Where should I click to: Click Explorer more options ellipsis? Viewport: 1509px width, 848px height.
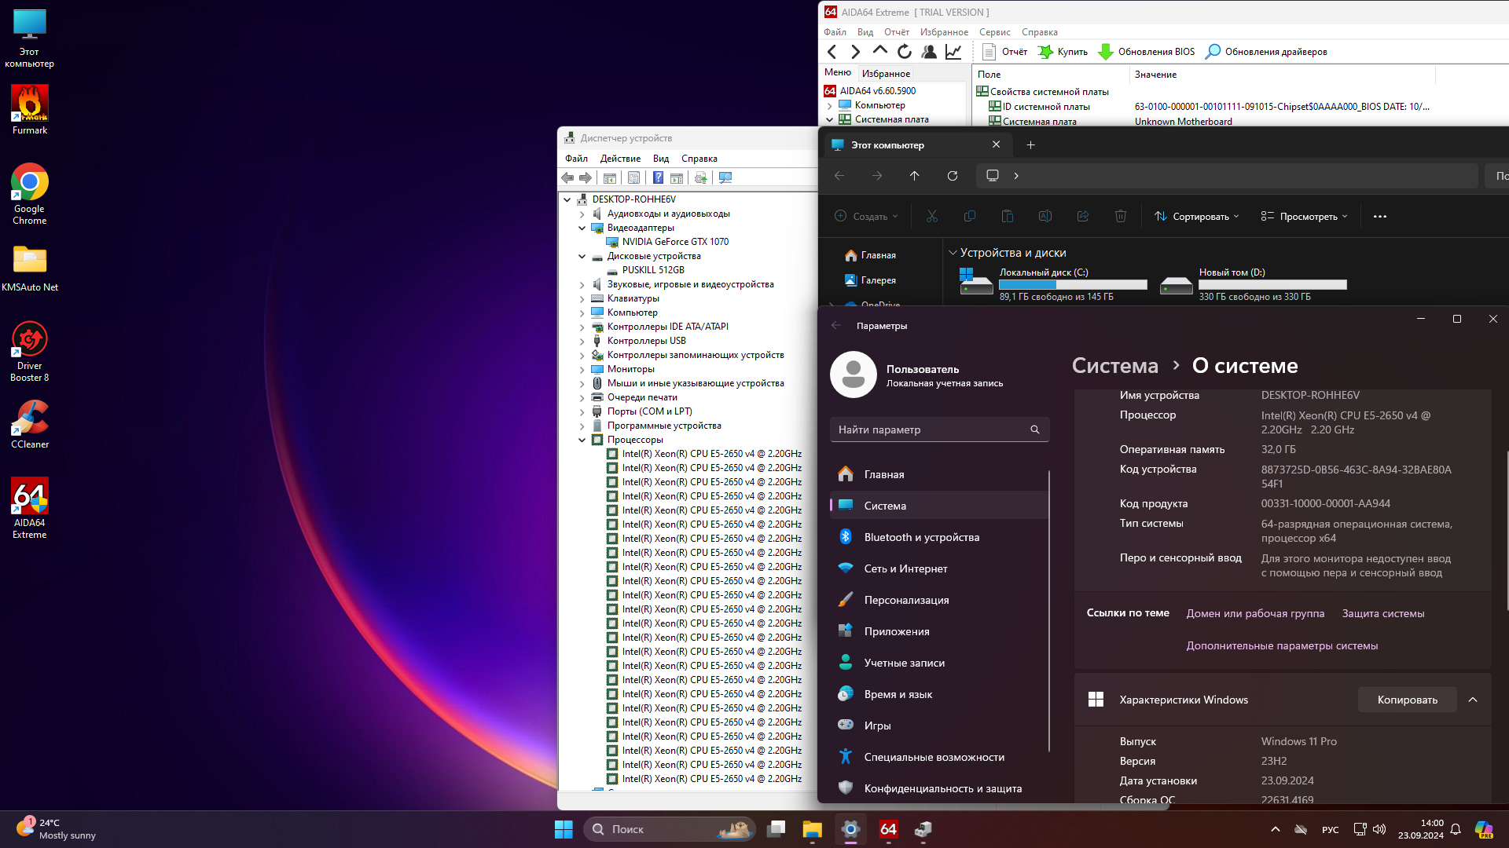[x=1380, y=216]
